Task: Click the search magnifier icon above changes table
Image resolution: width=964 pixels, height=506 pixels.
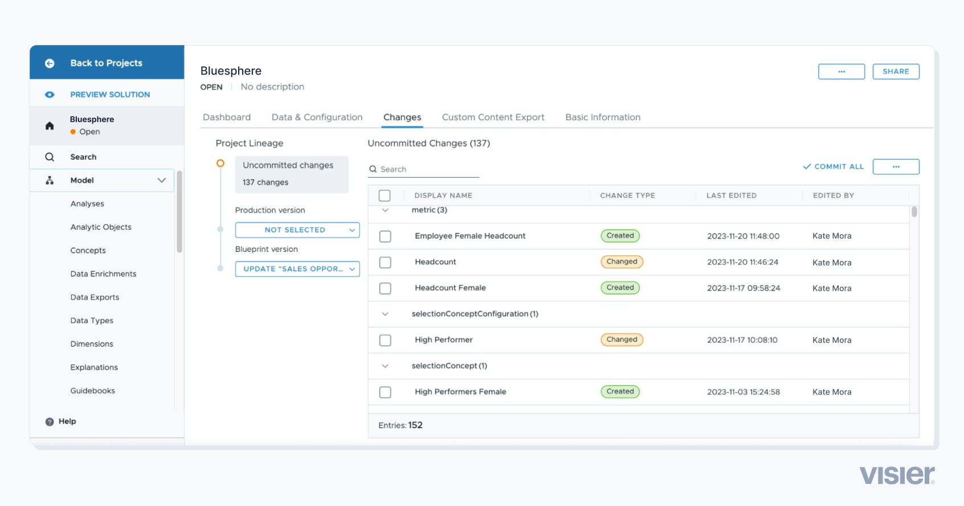Action: point(373,169)
